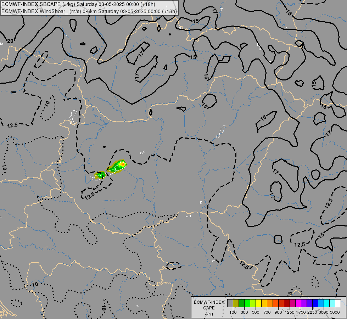Click the J/kg unit label in the legend
Image resolution: width=347 pixels, height=319 pixels.
point(209,314)
